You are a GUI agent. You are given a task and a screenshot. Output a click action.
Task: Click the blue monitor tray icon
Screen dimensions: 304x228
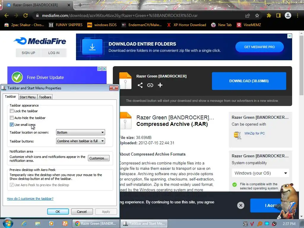coord(267,224)
